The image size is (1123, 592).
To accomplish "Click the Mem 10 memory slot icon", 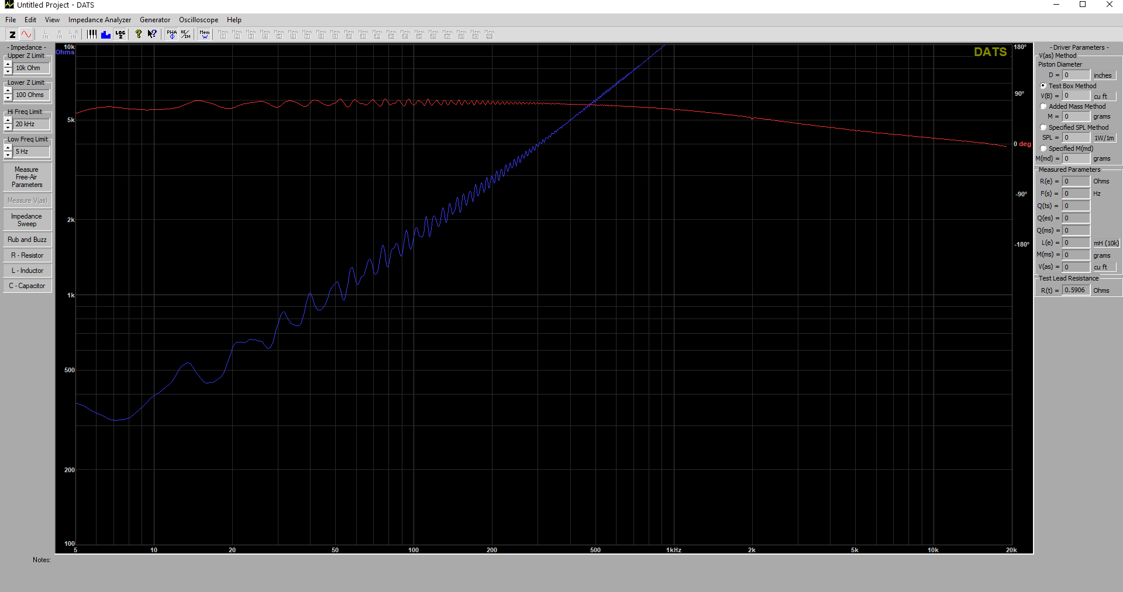I will click(x=349, y=34).
